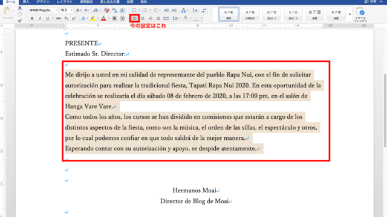
Task: Click the enclosed character border A icon
Action: point(122,10)
